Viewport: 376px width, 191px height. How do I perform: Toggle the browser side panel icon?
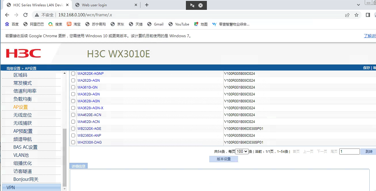(x=368, y=15)
